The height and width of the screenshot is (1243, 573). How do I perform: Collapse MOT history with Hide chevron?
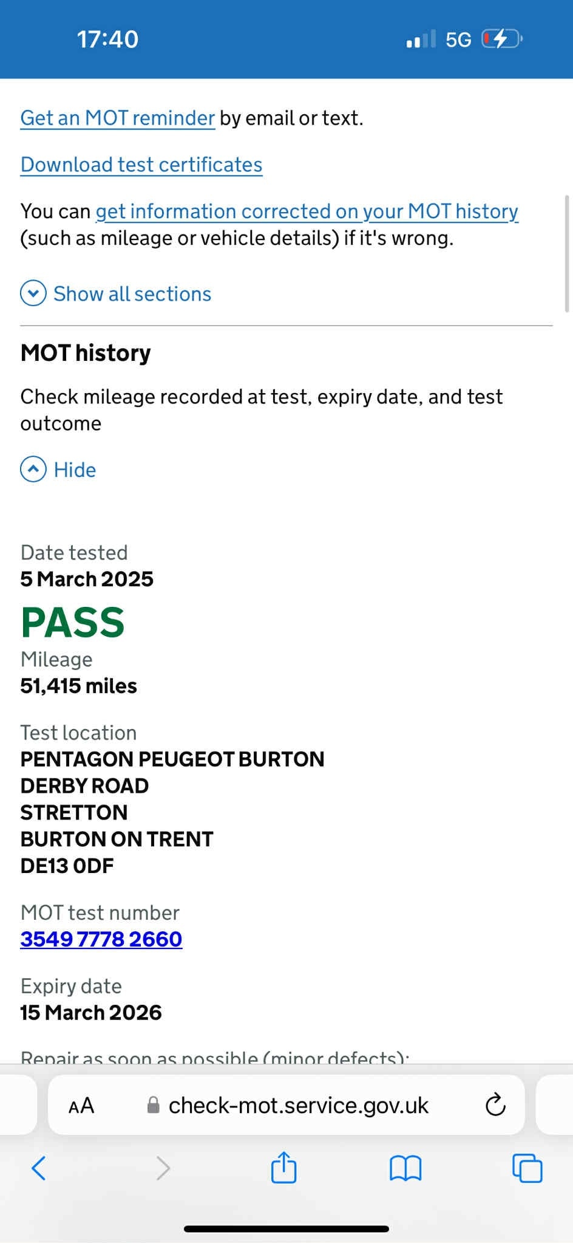tap(33, 470)
